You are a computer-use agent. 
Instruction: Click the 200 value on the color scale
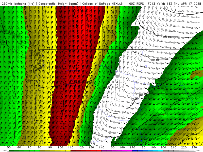click(x=163, y=147)
